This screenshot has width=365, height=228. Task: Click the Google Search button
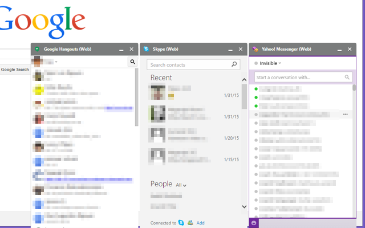(15, 70)
